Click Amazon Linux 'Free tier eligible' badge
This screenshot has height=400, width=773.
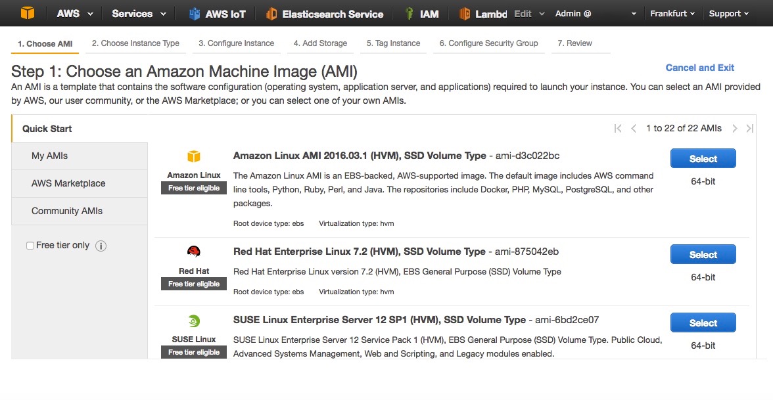[194, 188]
